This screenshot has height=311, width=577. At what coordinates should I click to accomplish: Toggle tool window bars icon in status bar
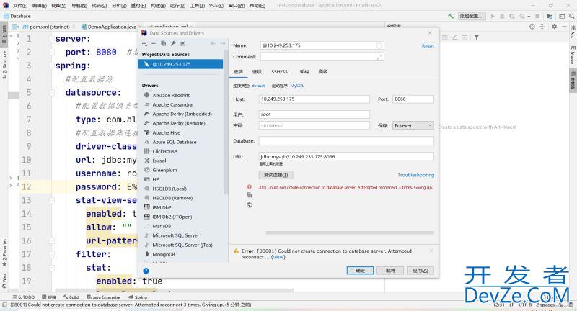click(4, 305)
